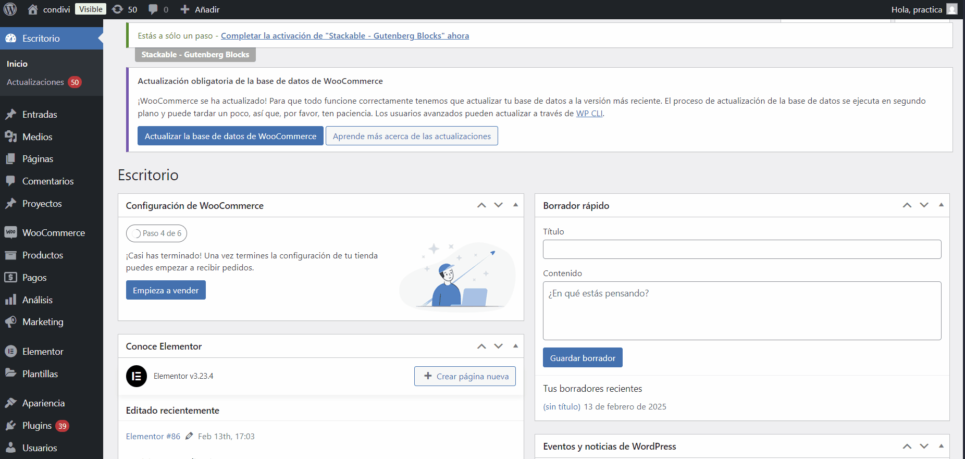
Task: Toggle the Borrador rápido panel
Action: click(x=941, y=205)
